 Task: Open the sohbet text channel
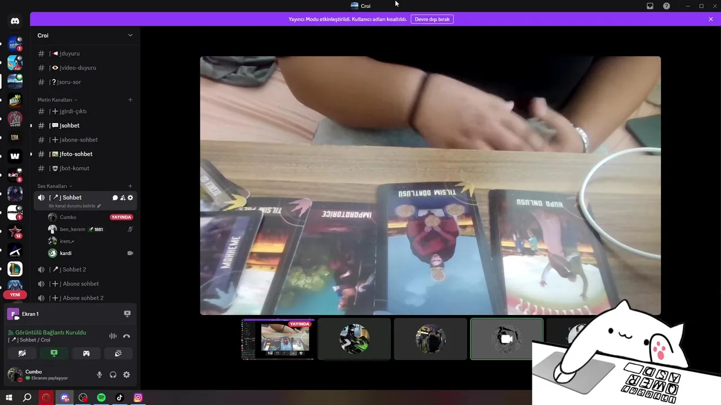pos(84,125)
